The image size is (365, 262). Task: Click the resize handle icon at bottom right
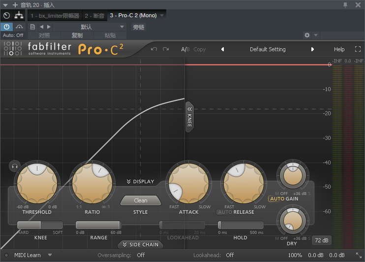click(x=359, y=255)
